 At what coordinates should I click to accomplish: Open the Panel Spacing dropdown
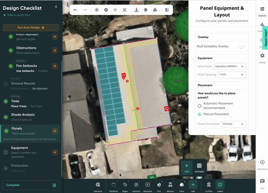[231, 75]
